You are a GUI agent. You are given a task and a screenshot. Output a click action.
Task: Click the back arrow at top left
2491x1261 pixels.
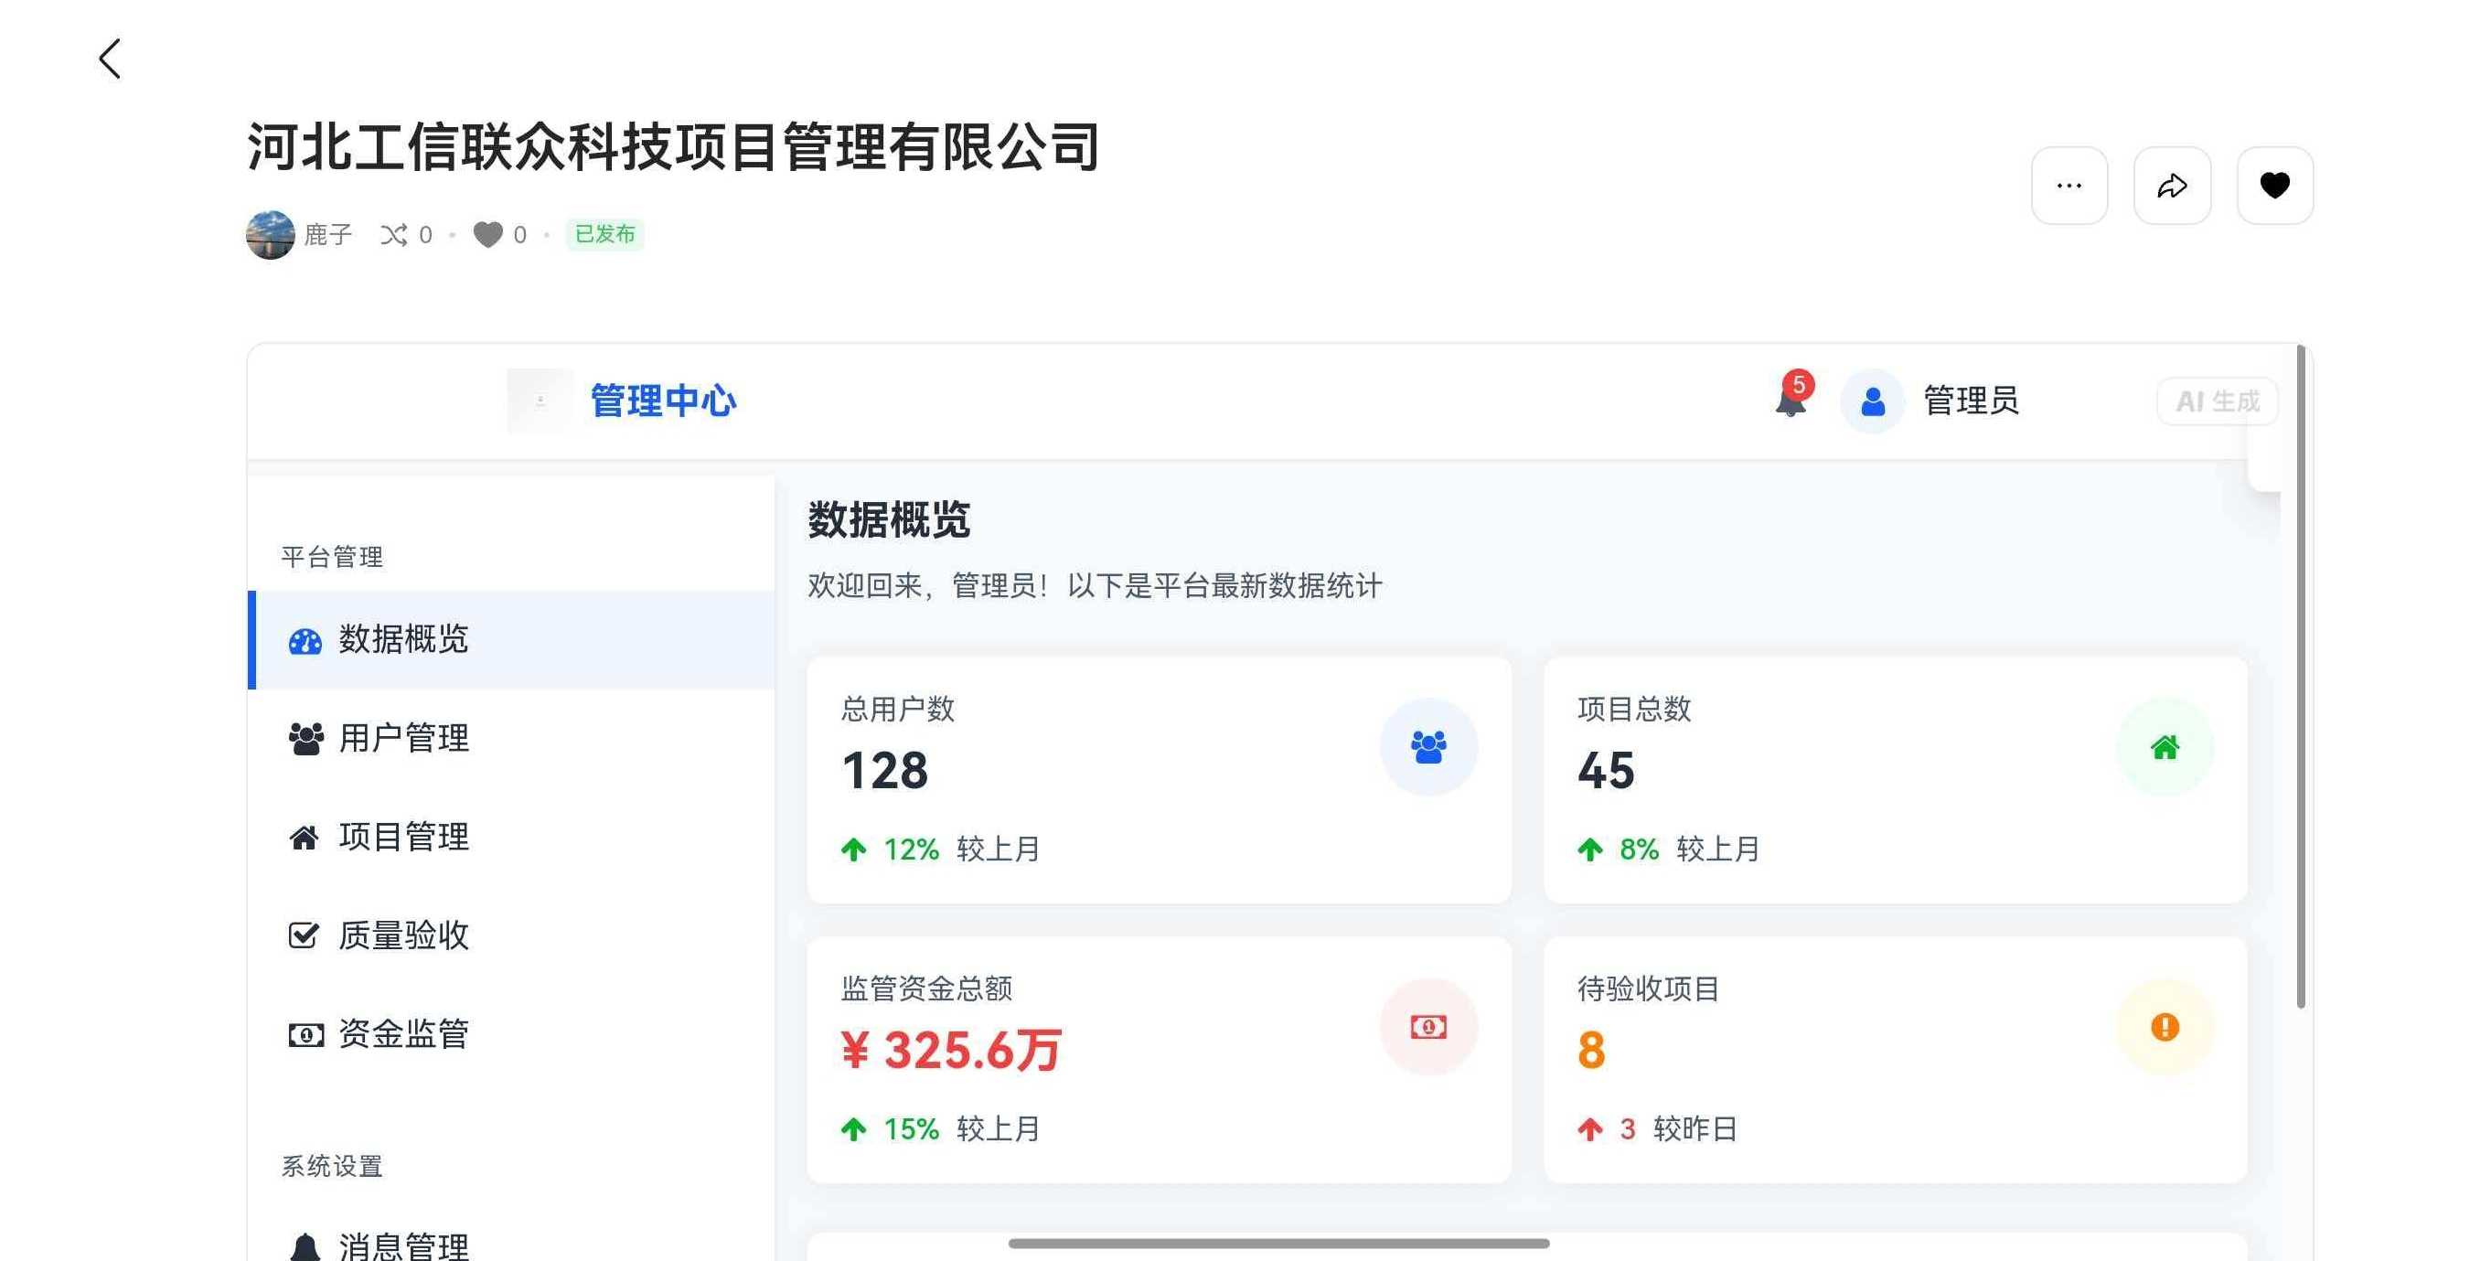111,59
